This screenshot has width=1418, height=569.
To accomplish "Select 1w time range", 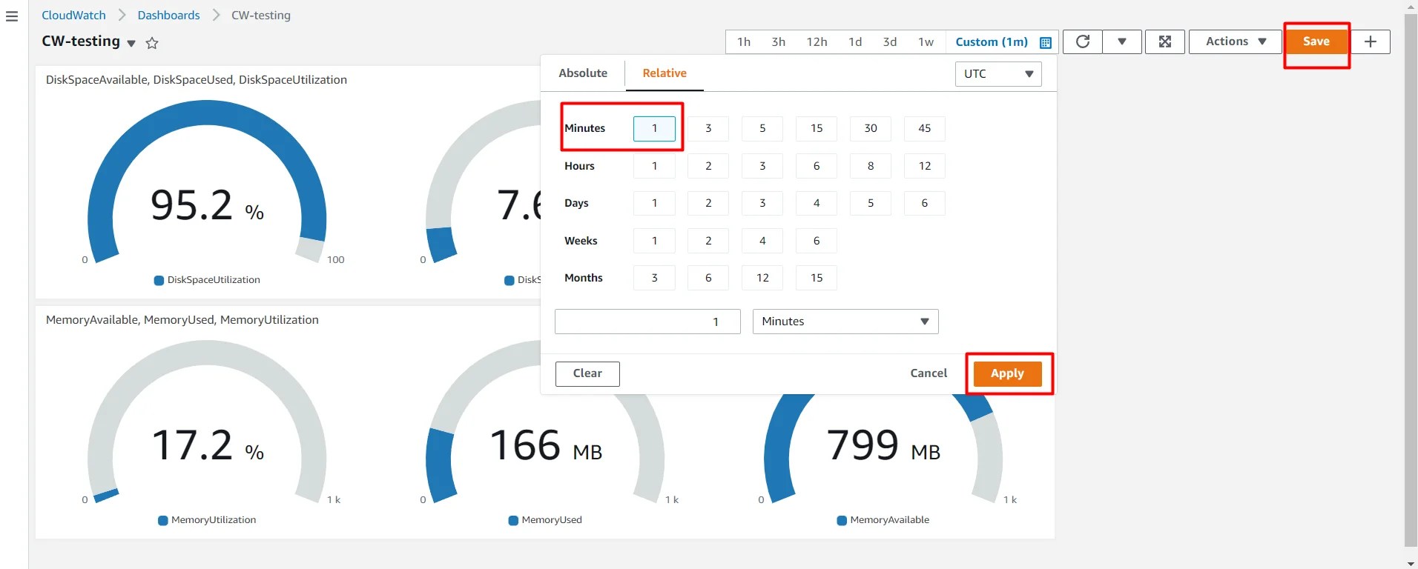I will click(926, 42).
